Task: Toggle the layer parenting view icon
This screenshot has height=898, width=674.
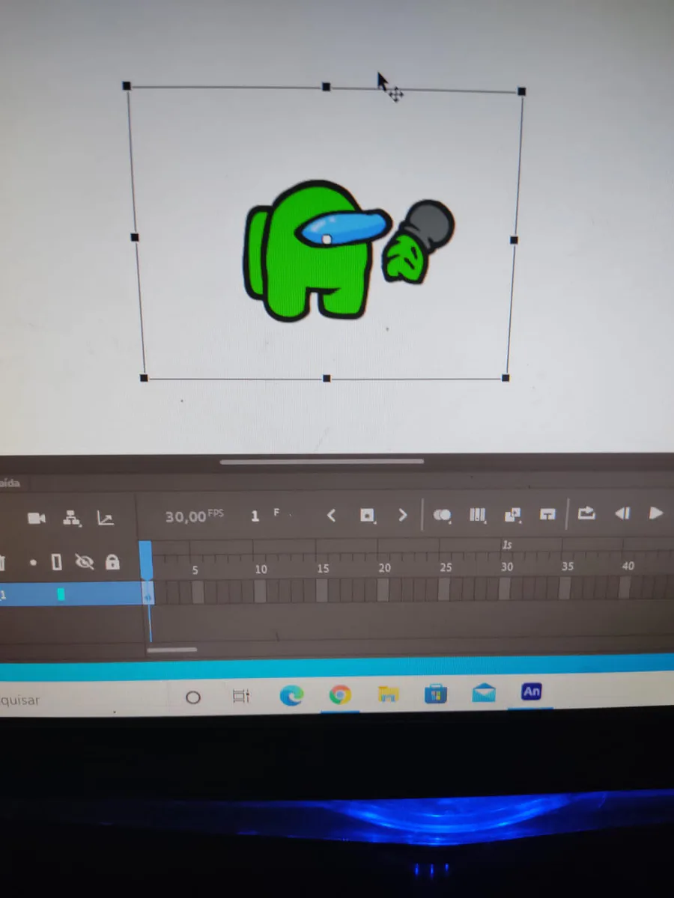Action: (x=71, y=517)
